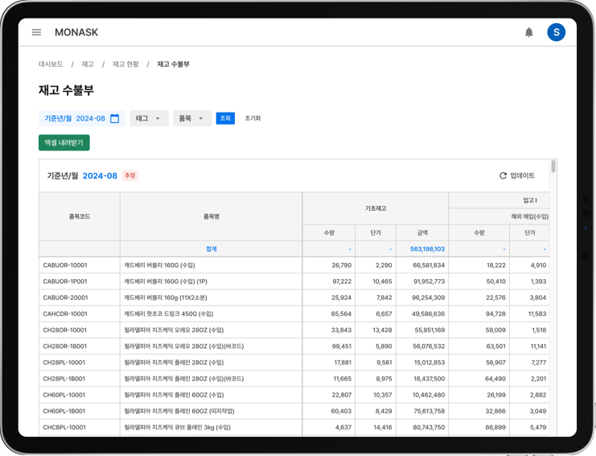Expand the 태그 dropdown

pyautogui.click(x=149, y=118)
